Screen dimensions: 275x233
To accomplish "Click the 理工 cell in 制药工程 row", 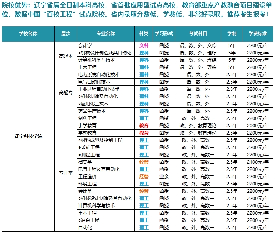I will tap(144, 118).
